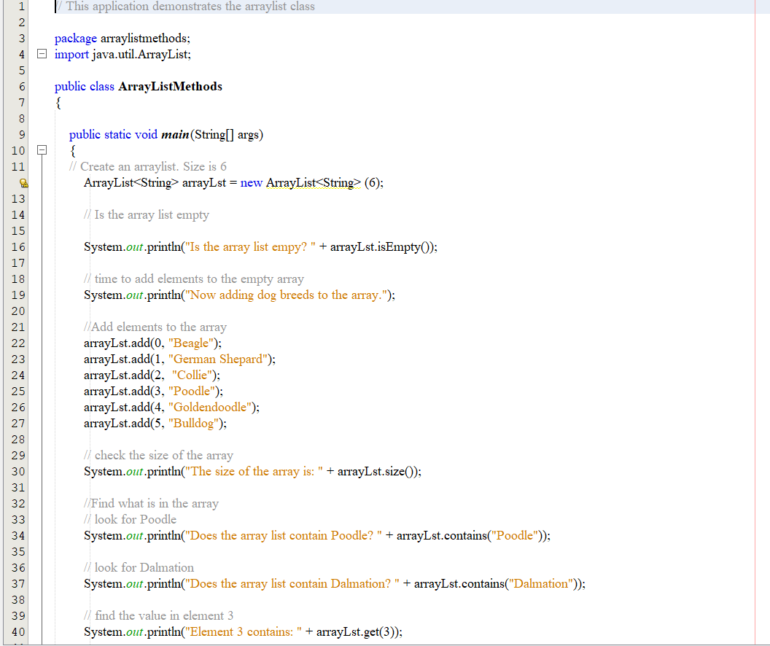The width and height of the screenshot is (770, 646).
Task: Click the comment 'time to add elements to the empty array'
Action: click(x=199, y=279)
